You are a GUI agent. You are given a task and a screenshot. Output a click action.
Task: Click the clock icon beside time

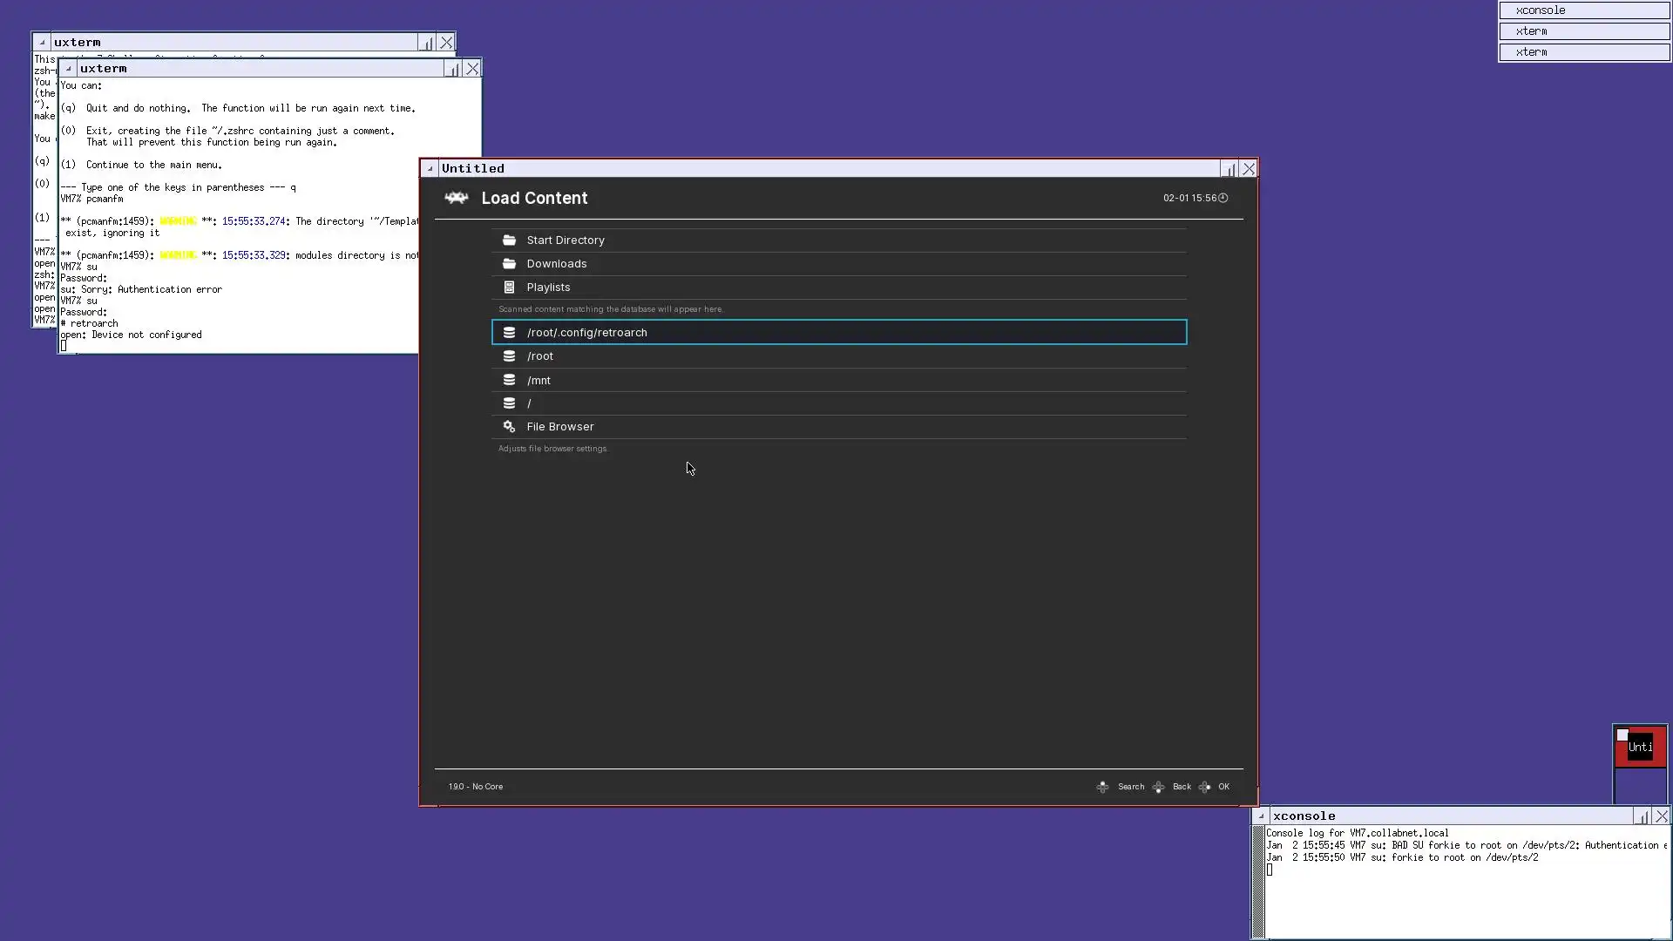point(1223,199)
